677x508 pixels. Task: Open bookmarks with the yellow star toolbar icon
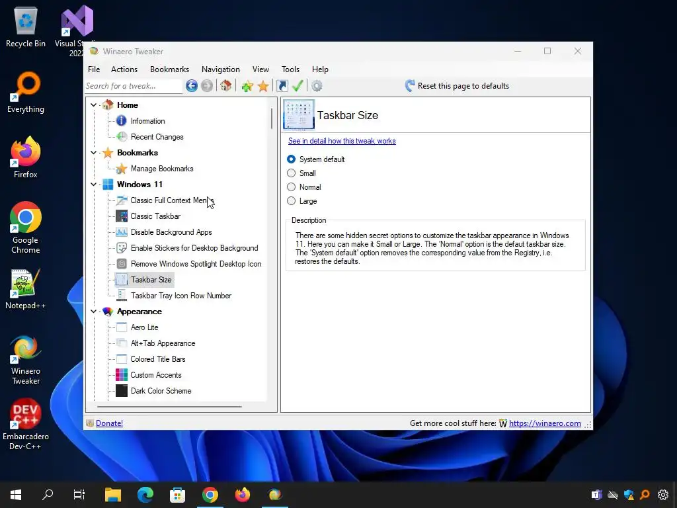click(x=263, y=86)
